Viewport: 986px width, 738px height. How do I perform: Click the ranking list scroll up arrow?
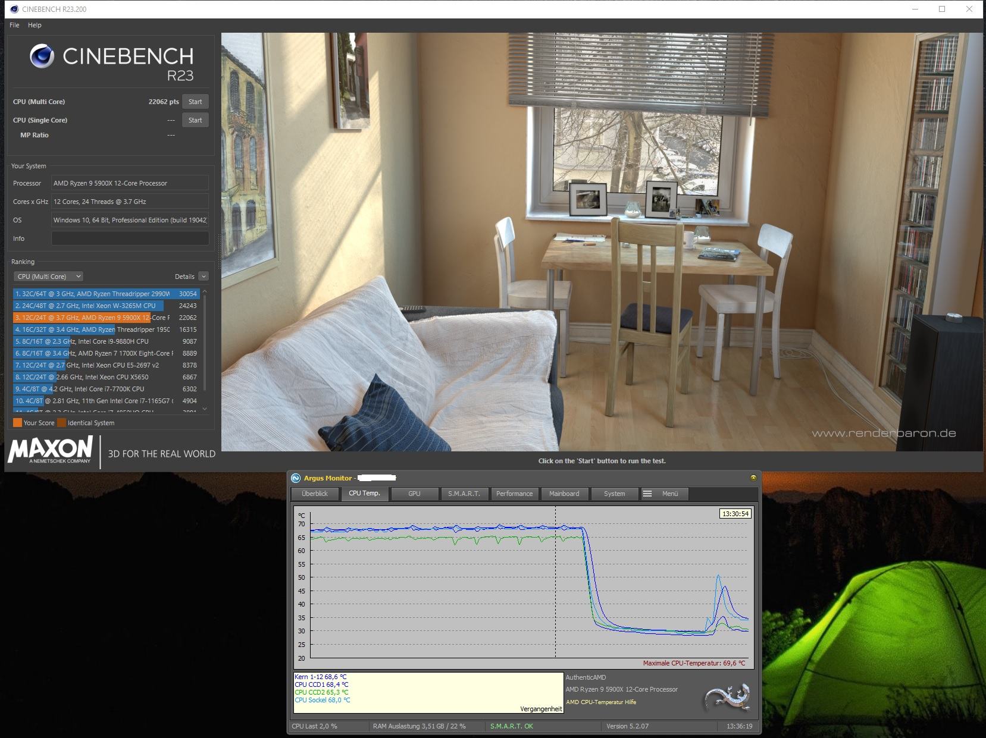(x=205, y=292)
